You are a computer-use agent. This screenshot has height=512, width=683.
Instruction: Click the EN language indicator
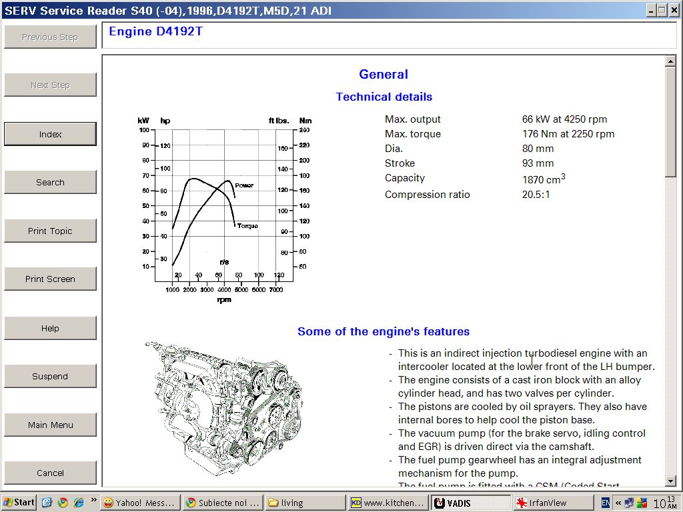[606, 503]
